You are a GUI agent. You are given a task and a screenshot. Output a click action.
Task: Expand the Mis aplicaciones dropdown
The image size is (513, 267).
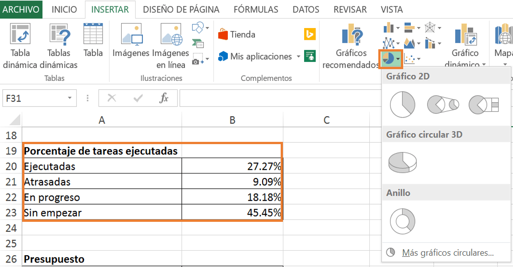tap(298, 57)
